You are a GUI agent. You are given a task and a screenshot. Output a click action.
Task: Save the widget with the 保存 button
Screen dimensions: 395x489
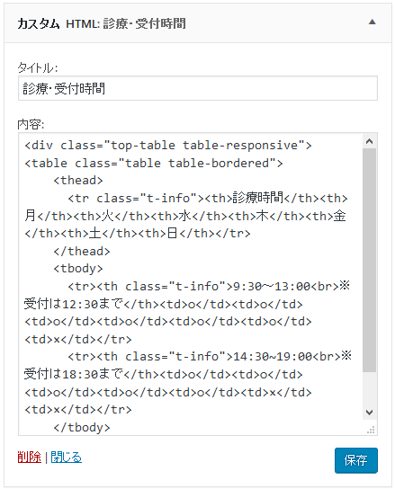coord(356,460)
